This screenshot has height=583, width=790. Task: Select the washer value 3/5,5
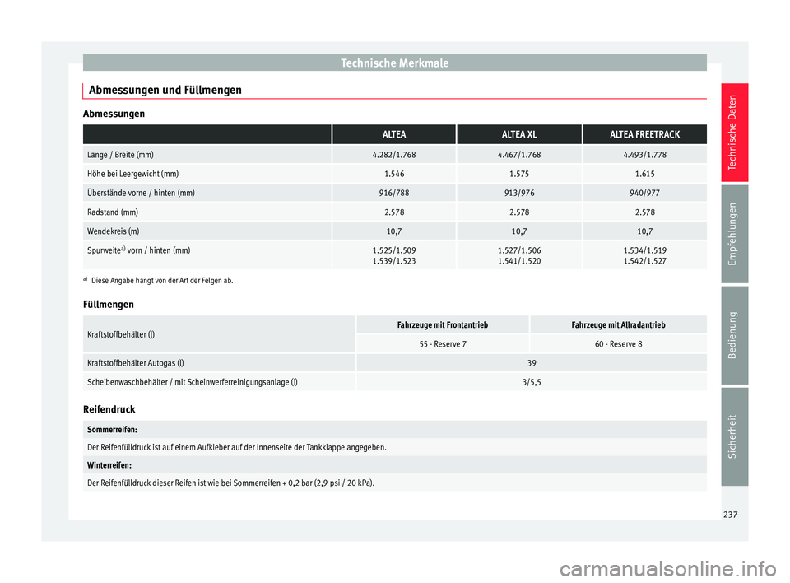(532, 382)
